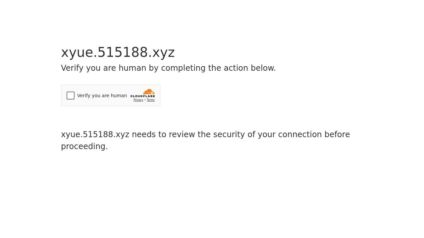Click the bullet separator between Privacy and Terms
This screenshot has height=238, width=424.
(x=145, y=100)
